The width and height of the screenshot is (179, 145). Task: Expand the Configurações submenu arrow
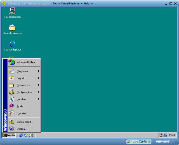coord(39,92)
